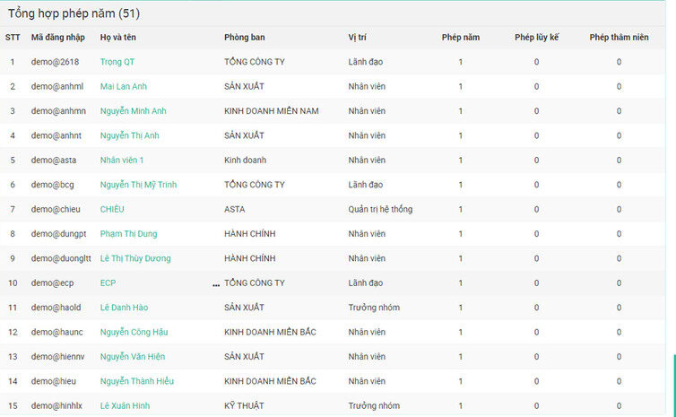Click the Mã đăng nhập column header
The image size is (676, 417).
(58, 37)
